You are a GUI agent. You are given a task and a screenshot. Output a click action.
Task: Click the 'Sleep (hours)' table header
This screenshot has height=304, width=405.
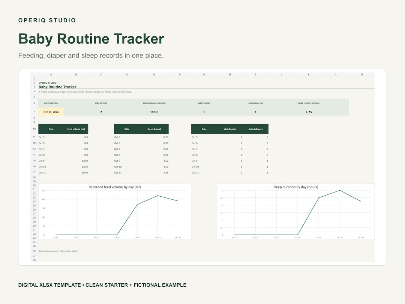coord(154,129)
